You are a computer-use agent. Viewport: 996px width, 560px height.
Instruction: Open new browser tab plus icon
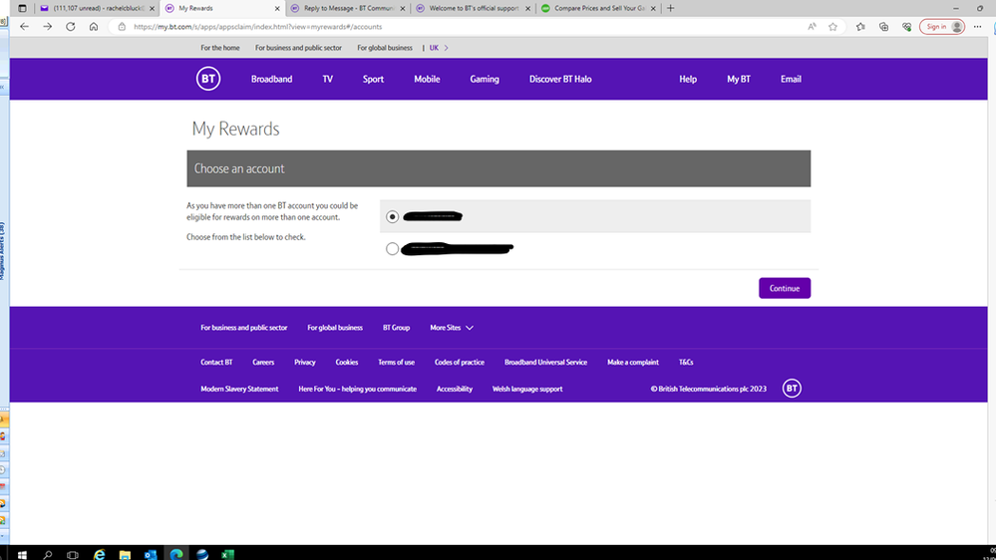point(671,8)
